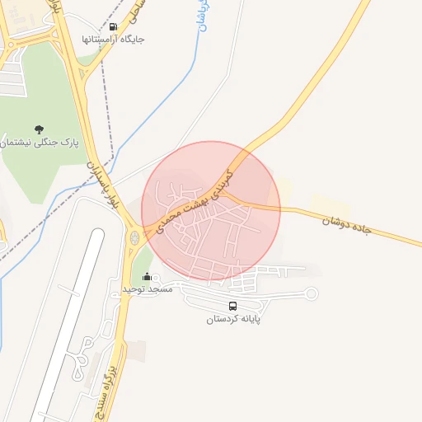Select the جاده دوشان road label
This screenshot has height=422, width=422.
click(347, 225)
